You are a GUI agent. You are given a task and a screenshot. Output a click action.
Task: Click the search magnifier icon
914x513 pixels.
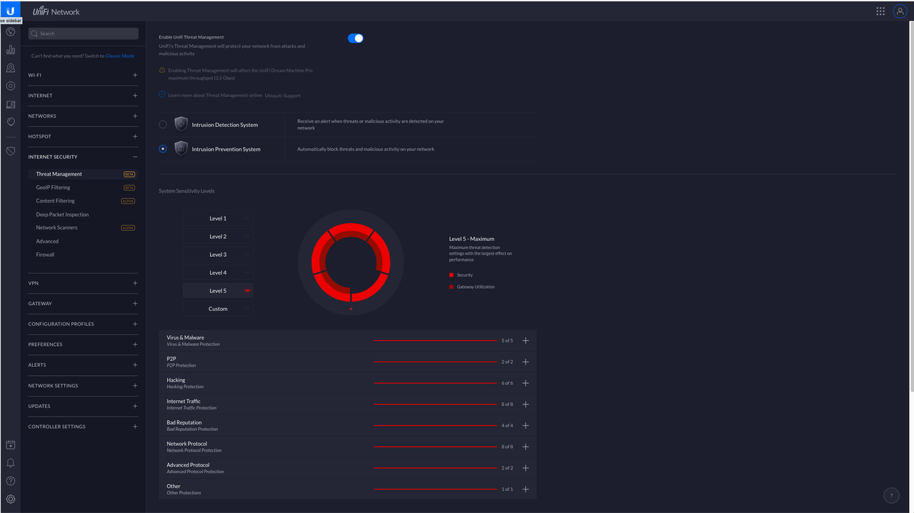click(x=34, y=34)
